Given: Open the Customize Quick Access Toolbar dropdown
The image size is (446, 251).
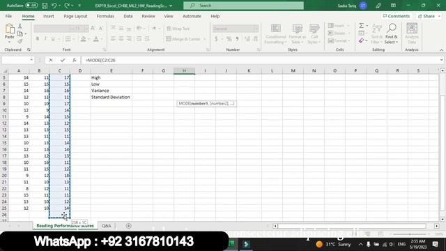Looking at the screenshot, I should coord(79,6).
